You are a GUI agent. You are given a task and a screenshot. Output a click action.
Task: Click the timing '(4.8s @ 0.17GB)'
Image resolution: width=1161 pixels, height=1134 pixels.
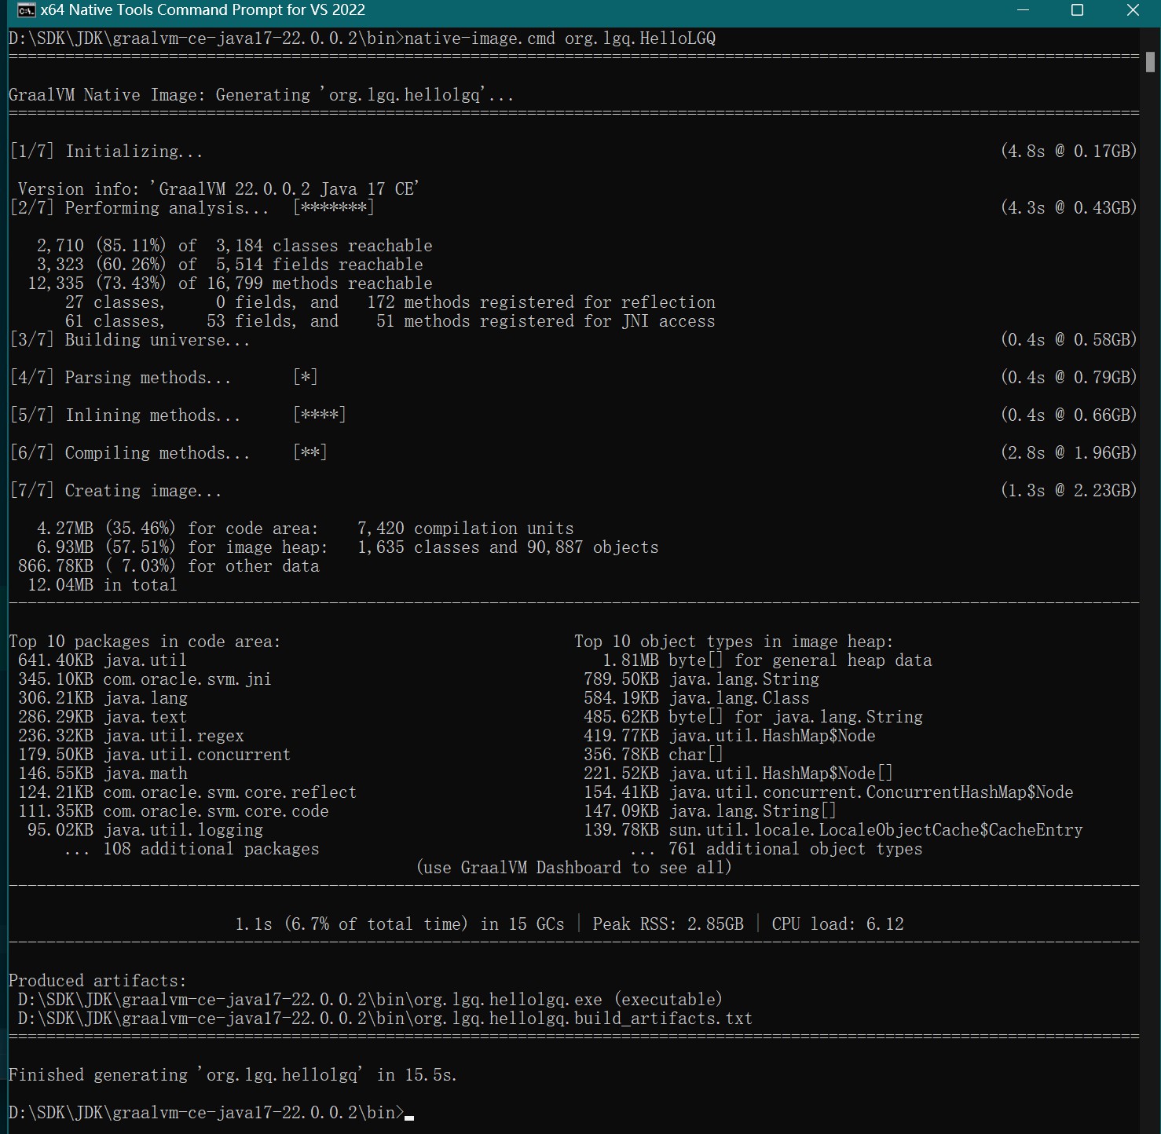[x=1068, y=152]
